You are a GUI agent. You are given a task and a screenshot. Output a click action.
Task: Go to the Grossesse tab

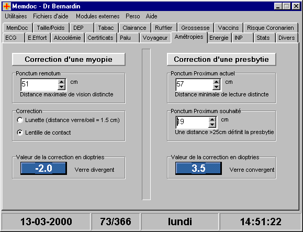tap(195, 28)
